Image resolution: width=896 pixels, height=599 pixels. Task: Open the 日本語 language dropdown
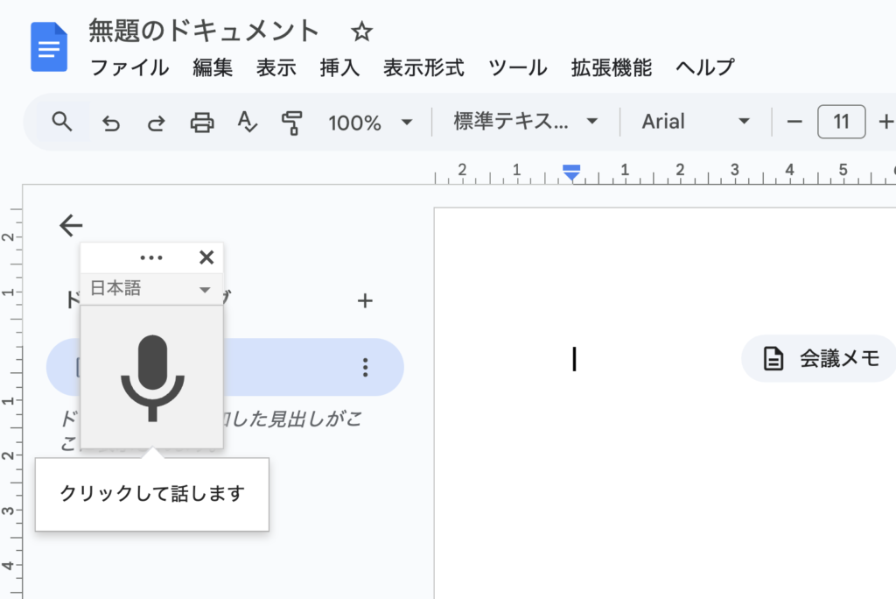pyautogui.click(x=151, y=288)
